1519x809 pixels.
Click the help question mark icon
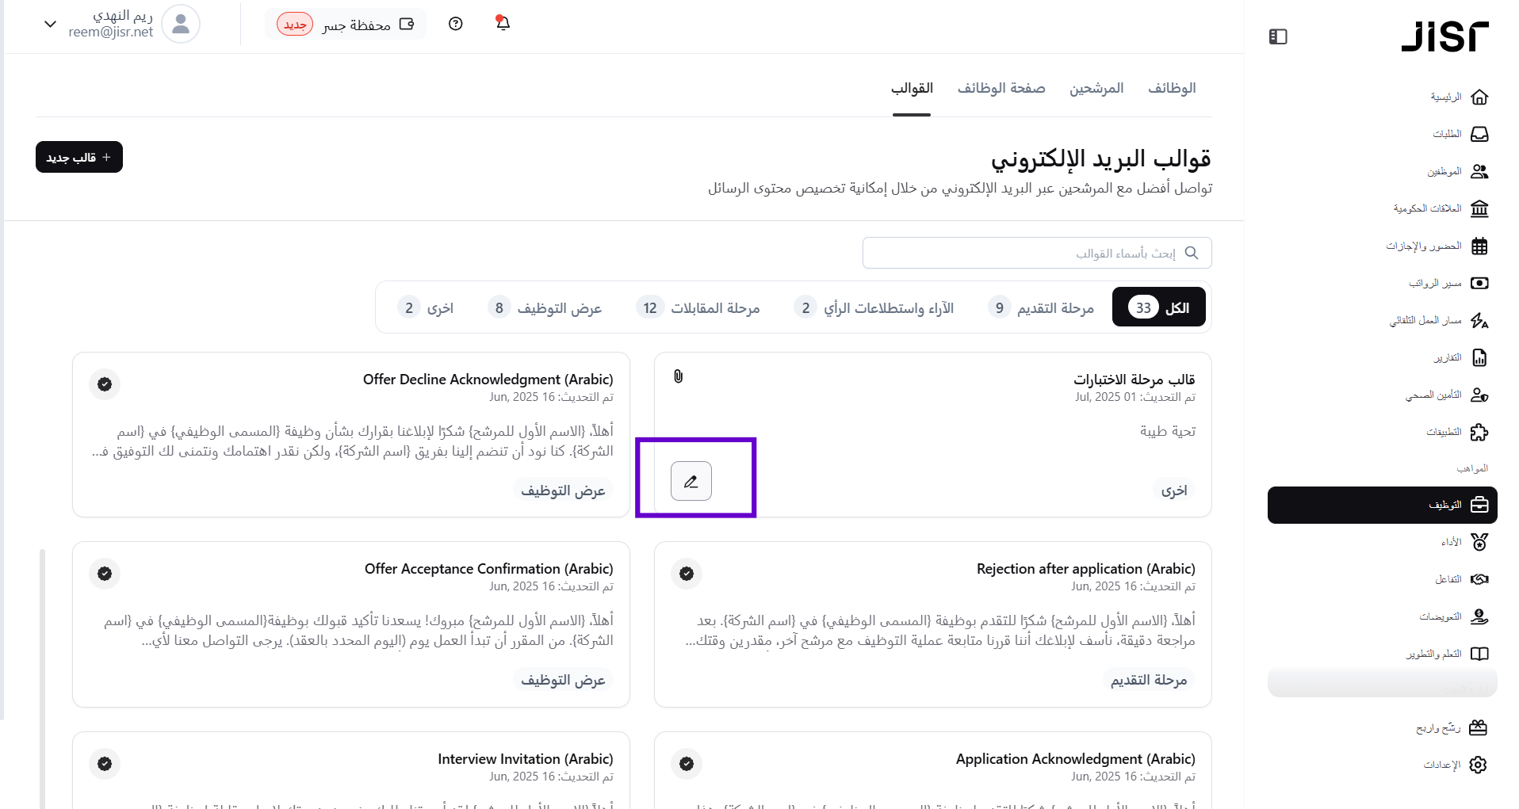point(455,24)
